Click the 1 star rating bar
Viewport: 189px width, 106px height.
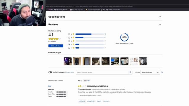coord(89,48)
